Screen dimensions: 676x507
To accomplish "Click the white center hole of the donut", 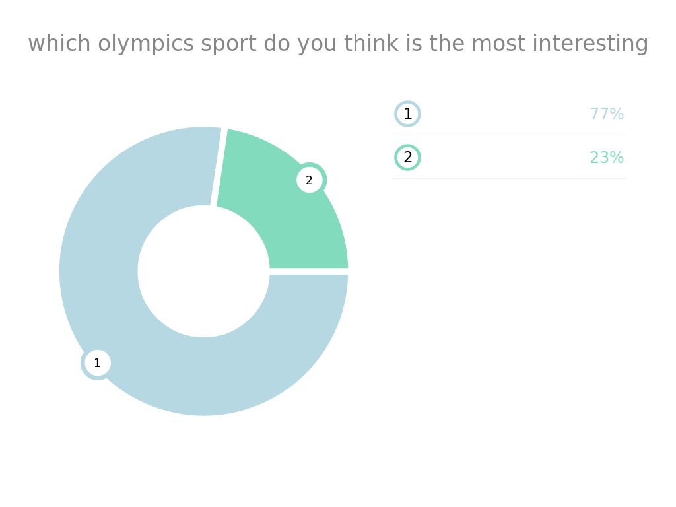I will point(203,271).
